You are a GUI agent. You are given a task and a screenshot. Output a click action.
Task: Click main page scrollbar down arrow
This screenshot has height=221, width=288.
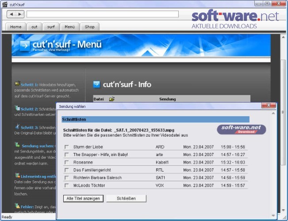click(283, 210)
